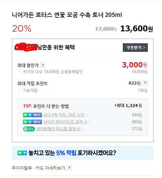Open 네이버 현대카드로 결제 시 link

point(65,122)
